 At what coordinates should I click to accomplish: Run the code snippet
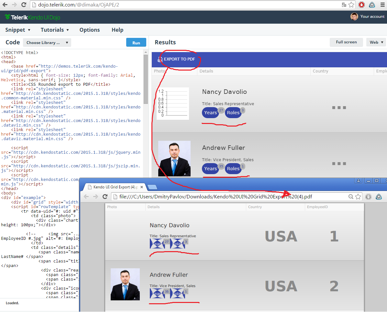click(x=136, y=42)
